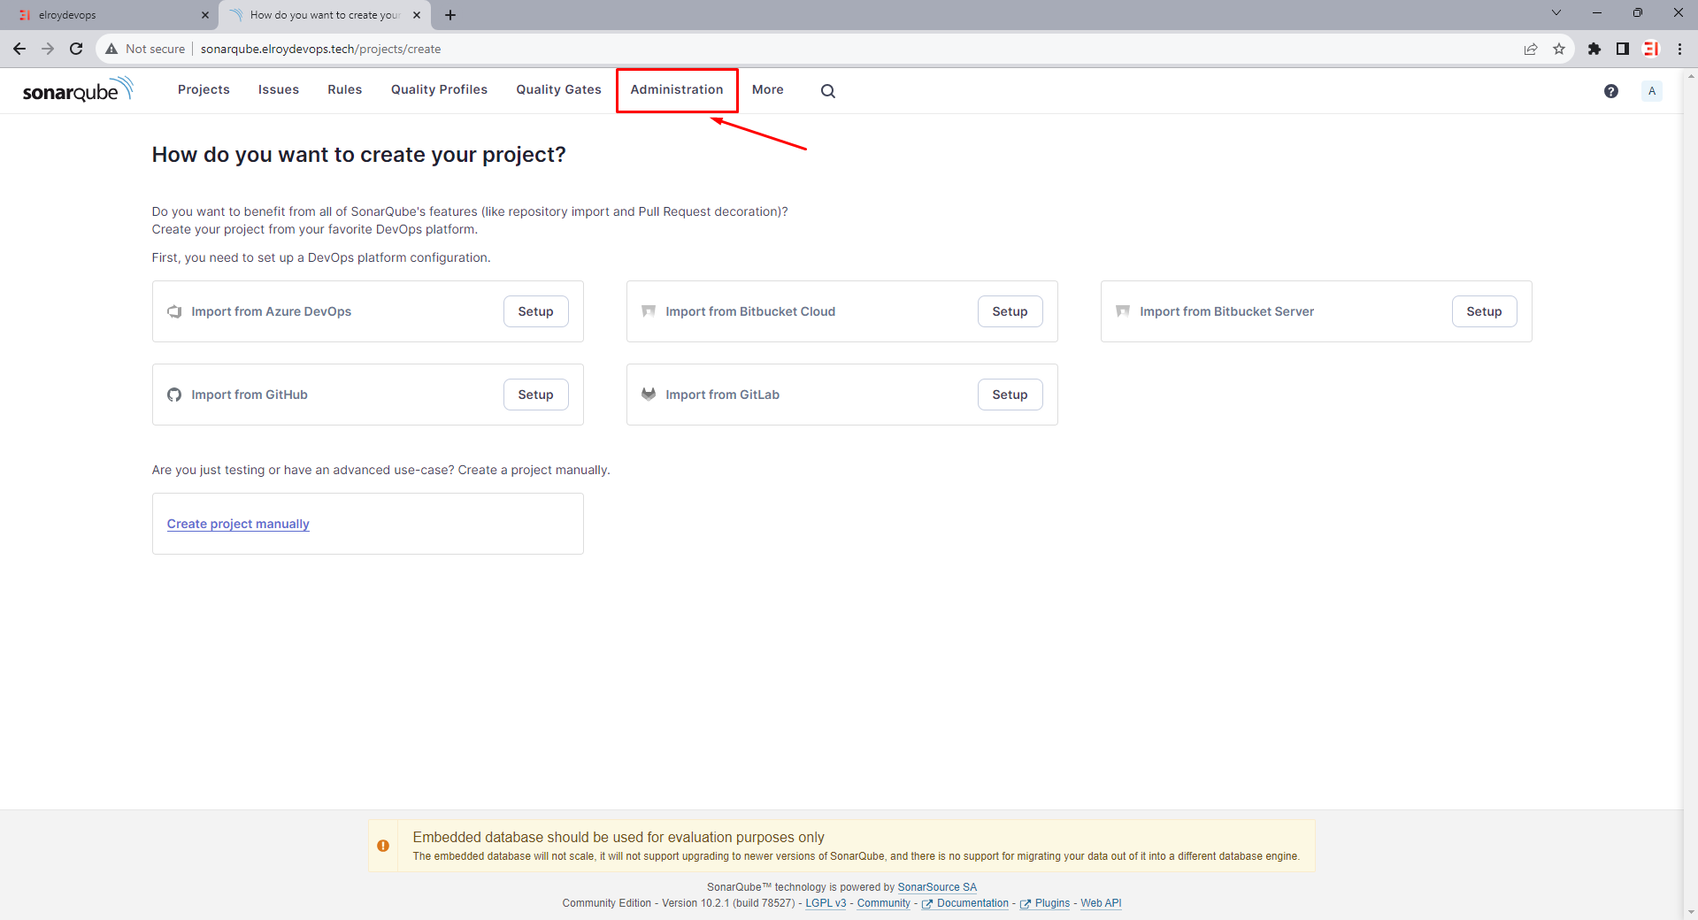Viewport: 1698px width, 920px height.
Task: Click the 'Import from Bitbucket Server' label
Action: click(x=1226, y=311)
